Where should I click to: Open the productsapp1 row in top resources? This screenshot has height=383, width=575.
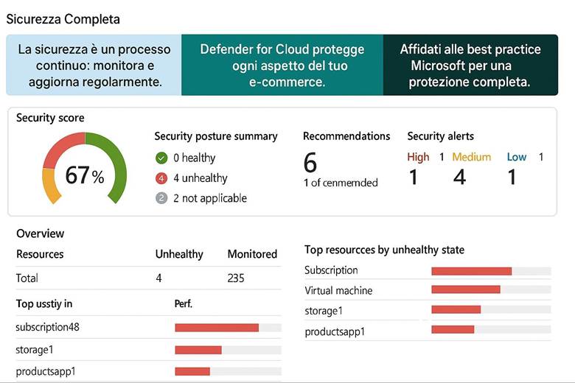[335, 331]
